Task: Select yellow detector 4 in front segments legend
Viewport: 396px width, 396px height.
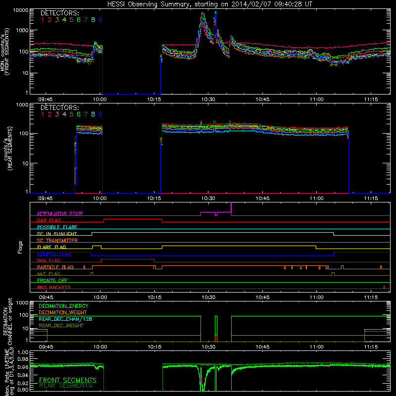Action: (x=64, y=20)
